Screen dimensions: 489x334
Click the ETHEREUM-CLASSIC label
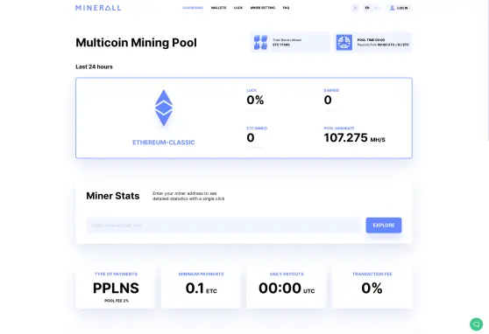[164, 143]
